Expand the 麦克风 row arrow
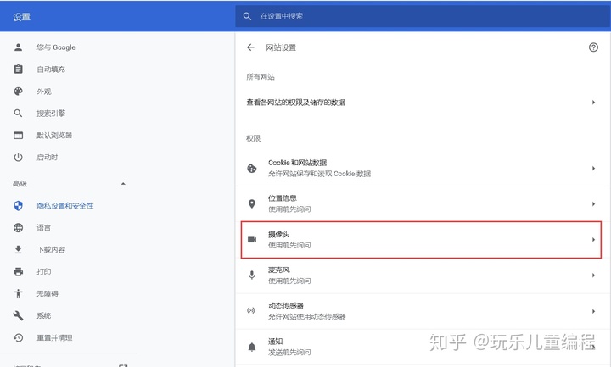 593,275
